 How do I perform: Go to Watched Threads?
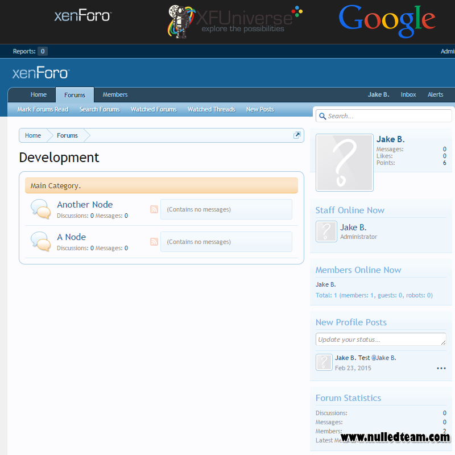coord(211,109)
